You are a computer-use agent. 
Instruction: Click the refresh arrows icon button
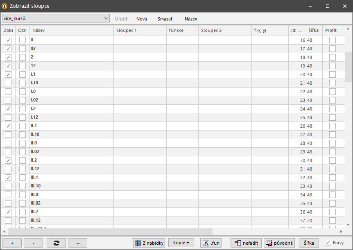tap(57, 243)
